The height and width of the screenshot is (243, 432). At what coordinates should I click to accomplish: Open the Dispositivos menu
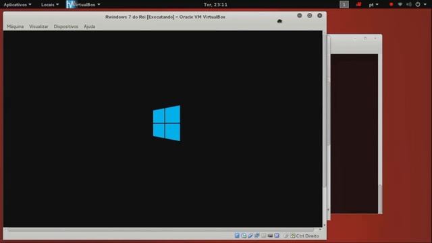(66, 26)
